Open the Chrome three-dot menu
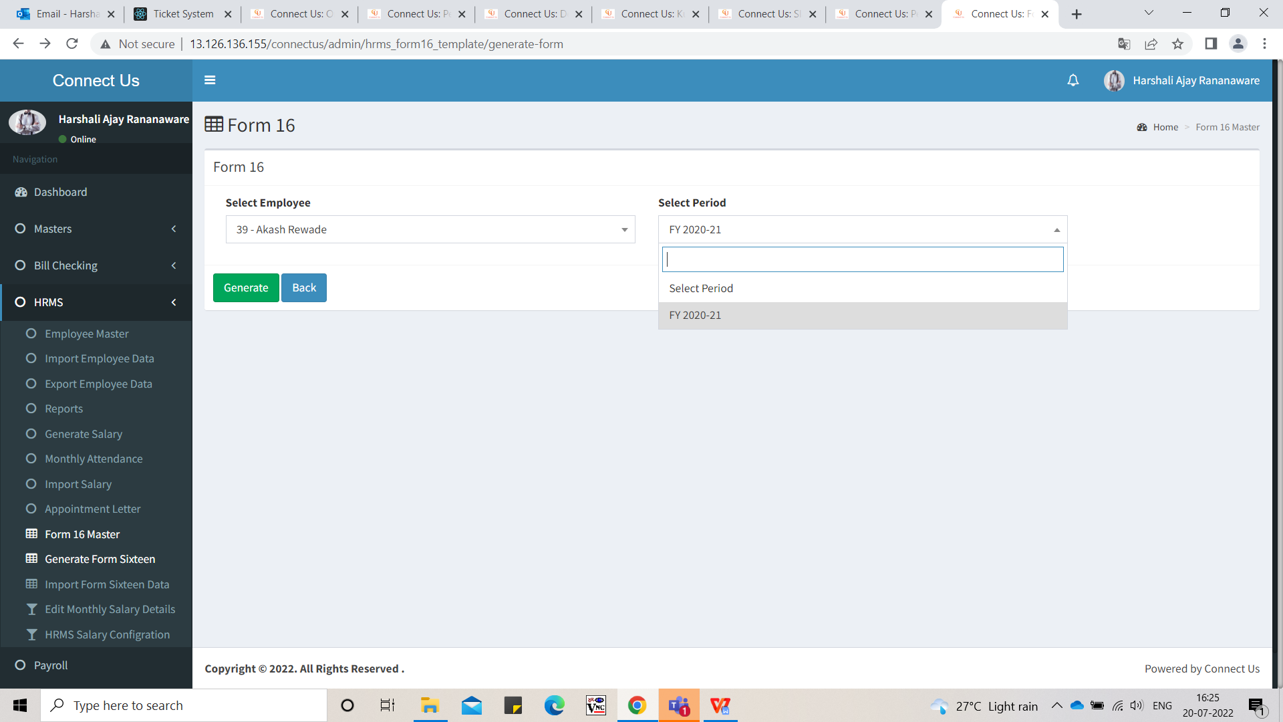Viewport: 1283px width, 722px height. point(1264,44)
